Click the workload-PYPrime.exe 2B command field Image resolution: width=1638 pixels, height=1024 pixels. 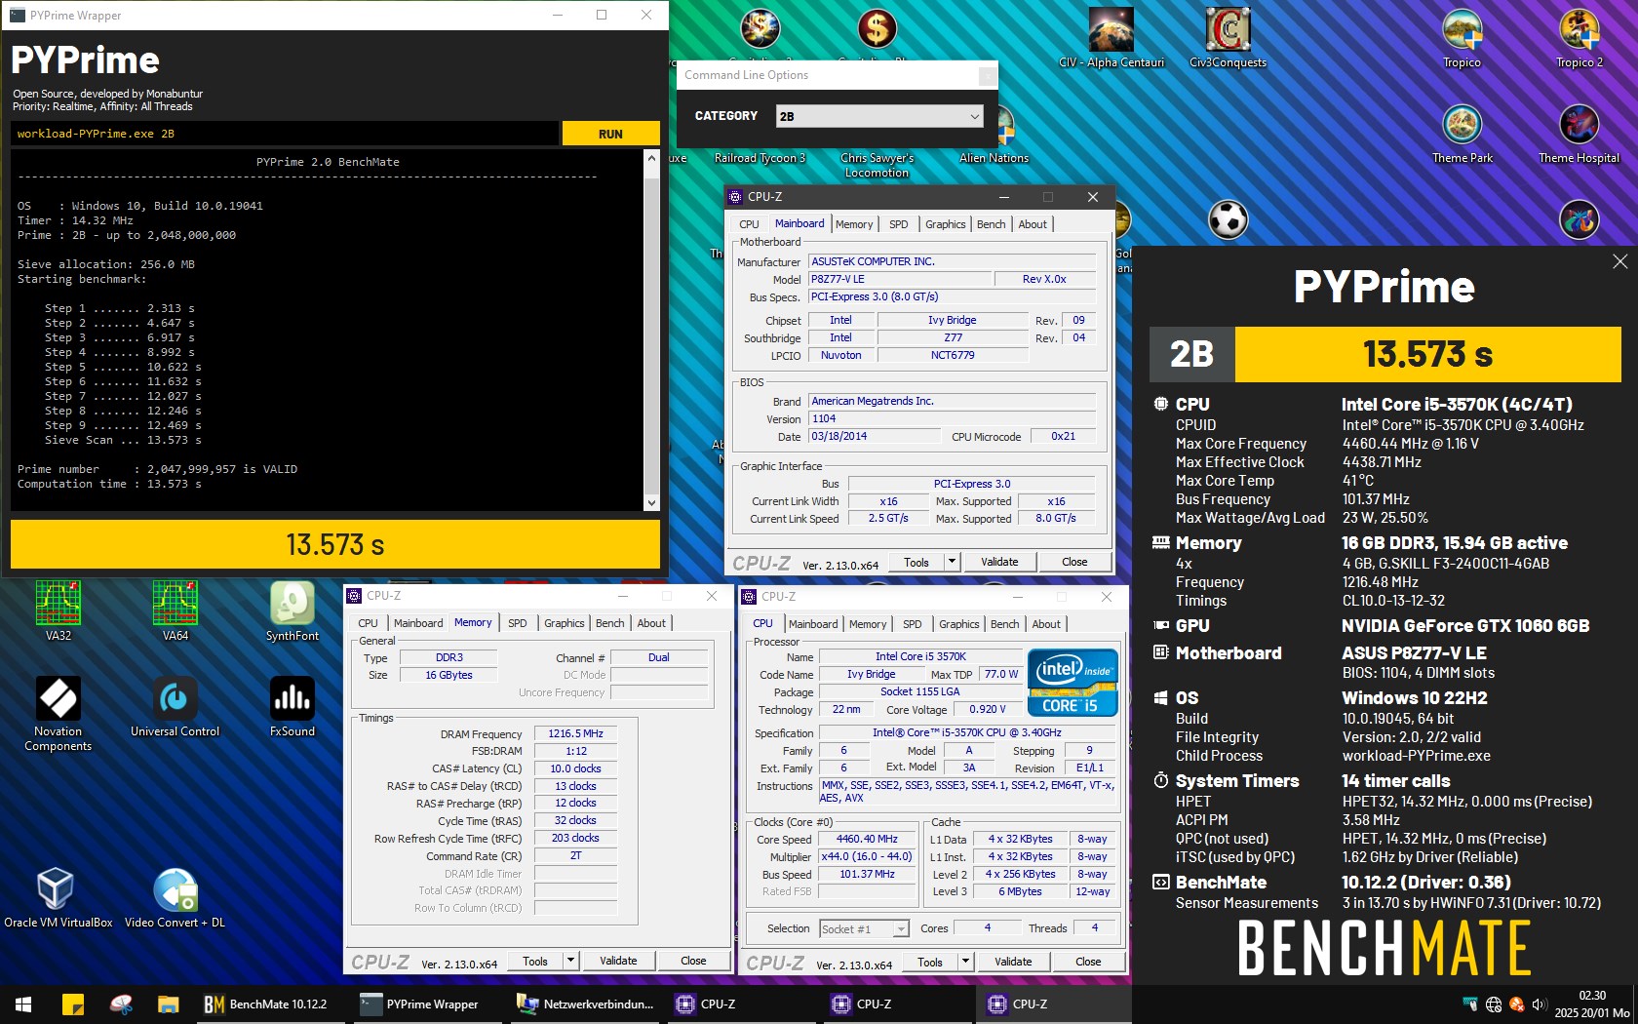point(286,134)
